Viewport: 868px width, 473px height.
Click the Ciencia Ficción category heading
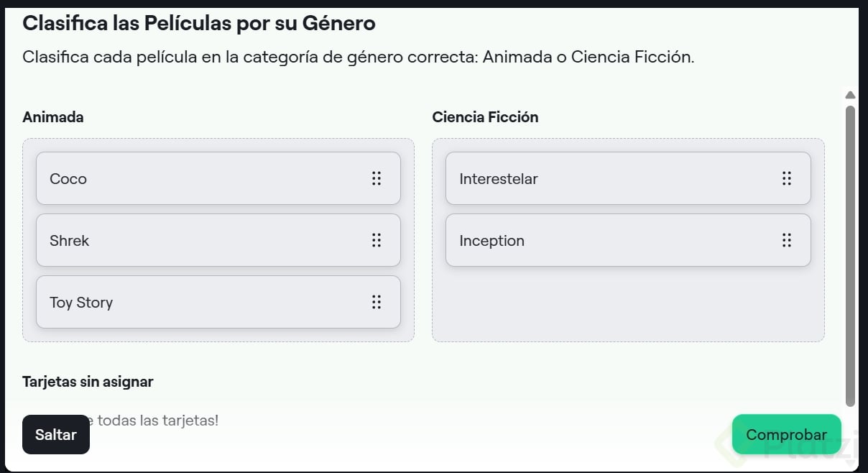(x=485, y=117)
